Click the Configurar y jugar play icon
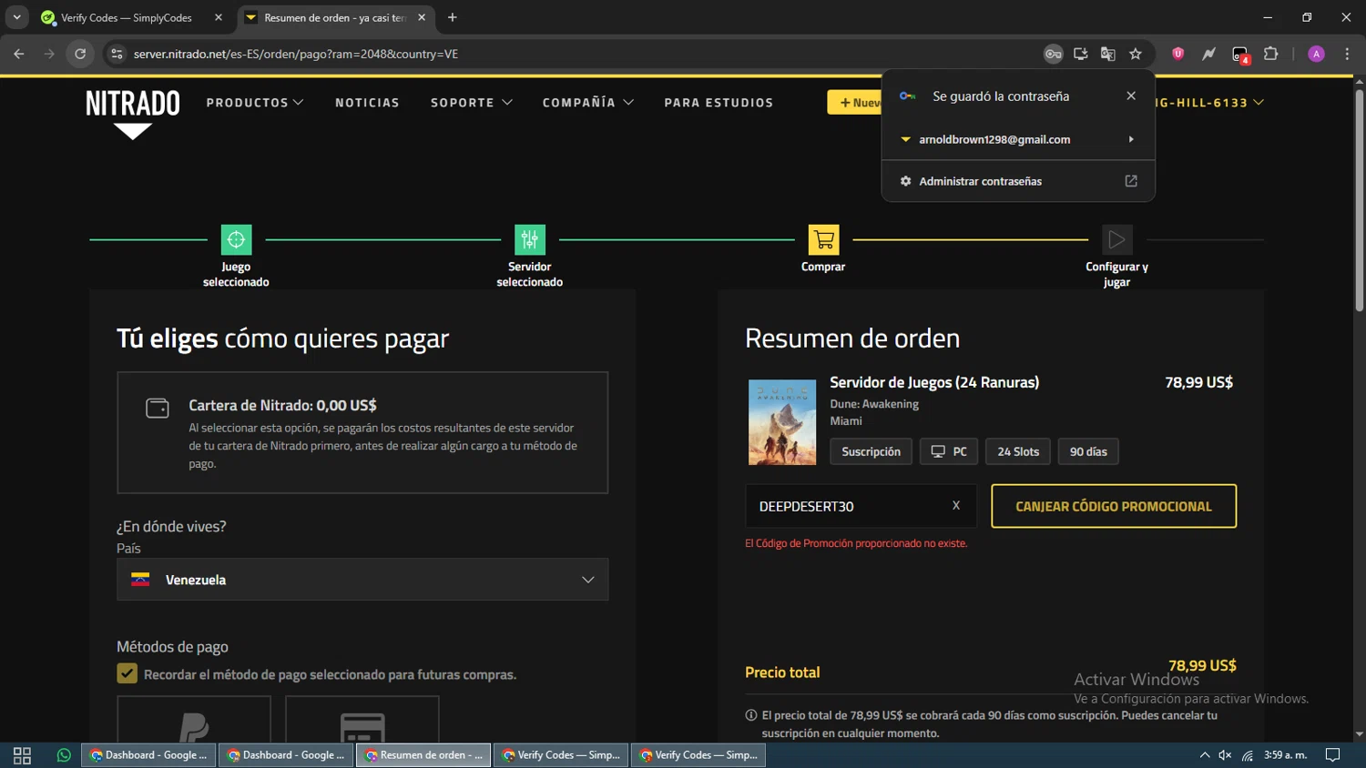 click(x=1116, y=239)
